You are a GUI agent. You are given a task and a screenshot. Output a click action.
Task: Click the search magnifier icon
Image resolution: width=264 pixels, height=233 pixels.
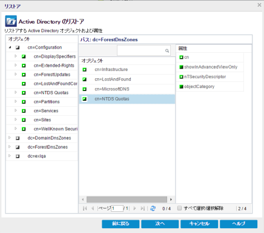pyautogui.click(x=167, y=51)
